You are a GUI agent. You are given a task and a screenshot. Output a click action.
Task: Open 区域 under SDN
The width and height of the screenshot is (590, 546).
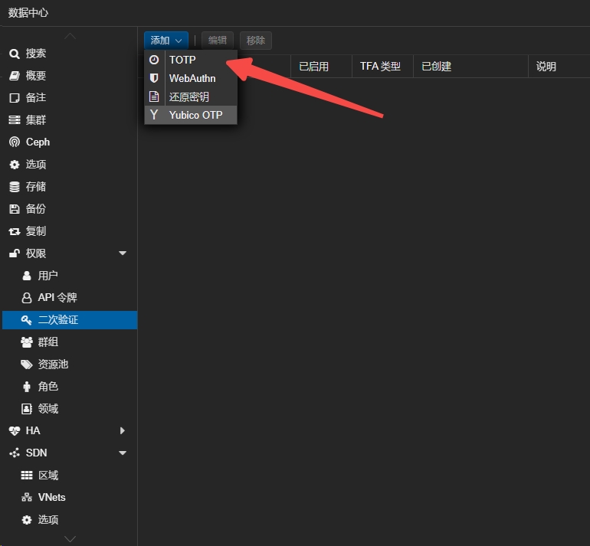click(70, 476)
